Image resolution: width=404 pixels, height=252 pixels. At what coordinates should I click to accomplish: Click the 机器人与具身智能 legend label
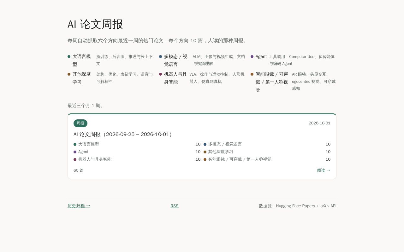[x=175, y=78]
